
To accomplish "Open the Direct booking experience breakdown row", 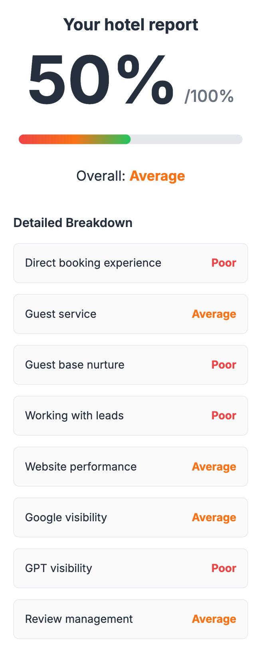I will (130, 263).
